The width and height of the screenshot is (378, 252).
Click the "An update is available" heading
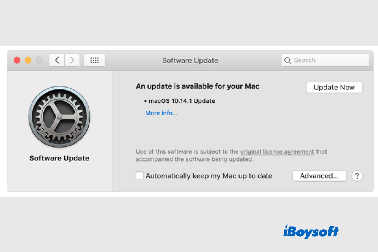(x=198, y=86)
